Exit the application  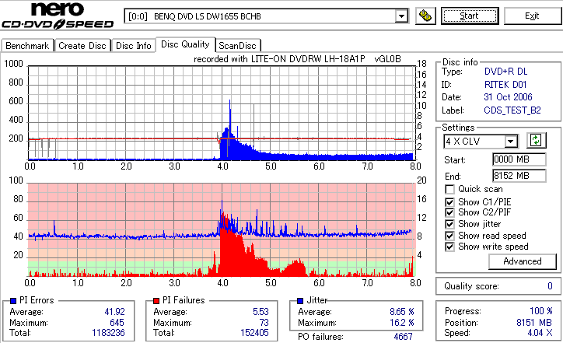pyautogui.click(x=532, y=16)
